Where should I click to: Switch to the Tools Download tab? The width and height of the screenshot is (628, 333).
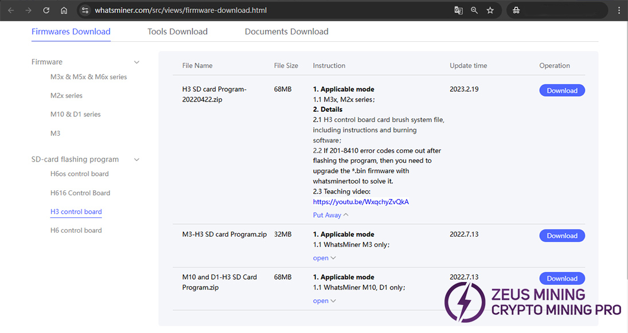click(177, 32)
